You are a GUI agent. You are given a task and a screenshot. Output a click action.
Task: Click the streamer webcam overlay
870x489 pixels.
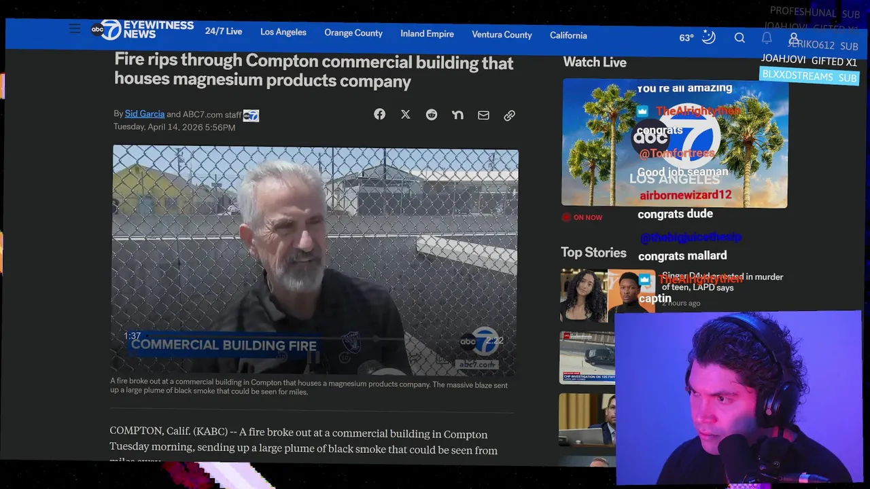click(739, 398)
